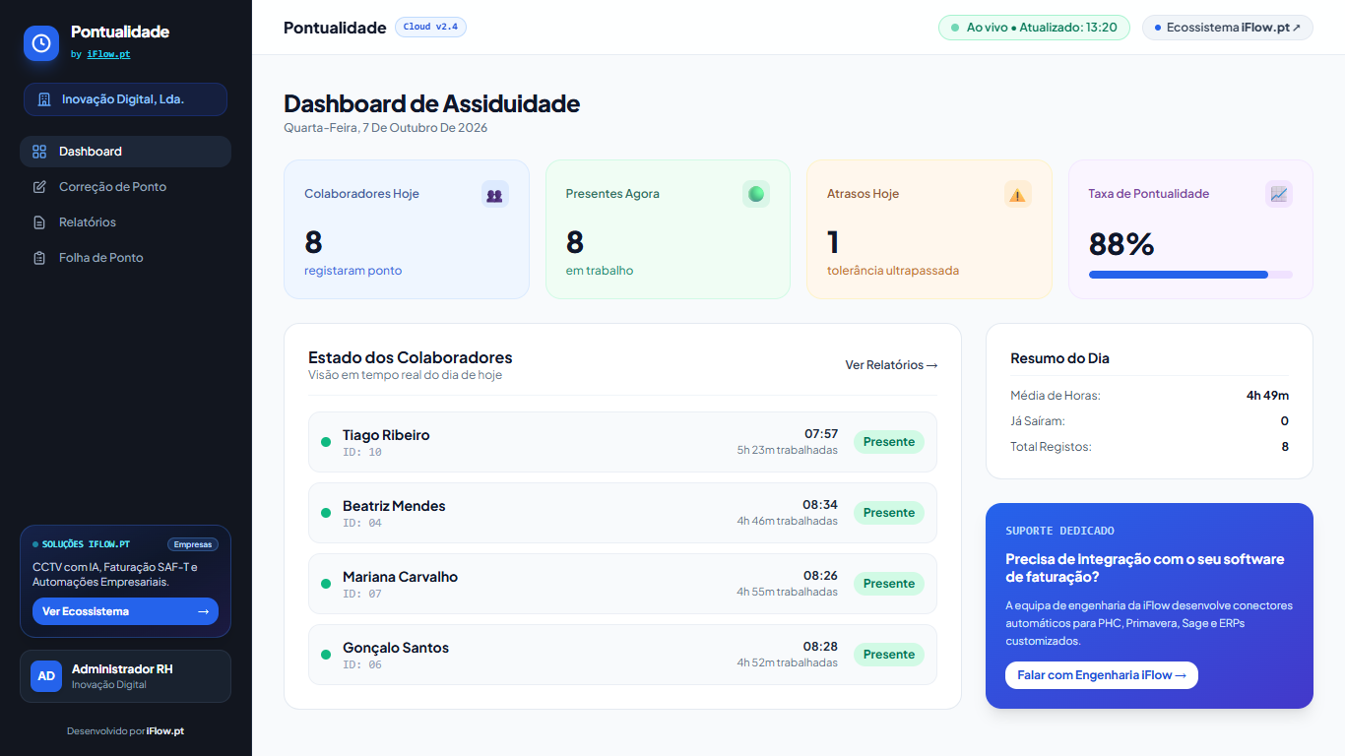Screen dimensions: 1345x756
Task: Click the Relatórios document icon
Action: pos(39,222)
